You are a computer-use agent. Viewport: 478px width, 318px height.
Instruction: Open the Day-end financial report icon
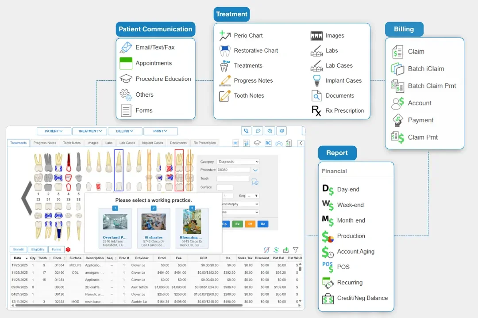[x=327, y=189]
